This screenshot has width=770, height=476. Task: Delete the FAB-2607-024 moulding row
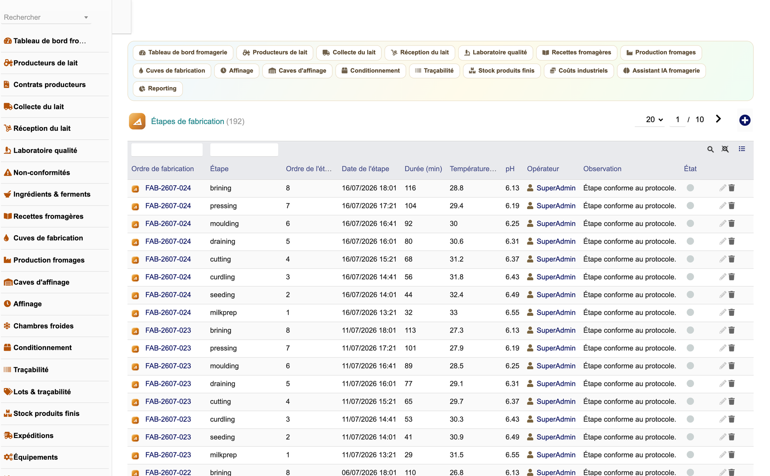[732, 223]
